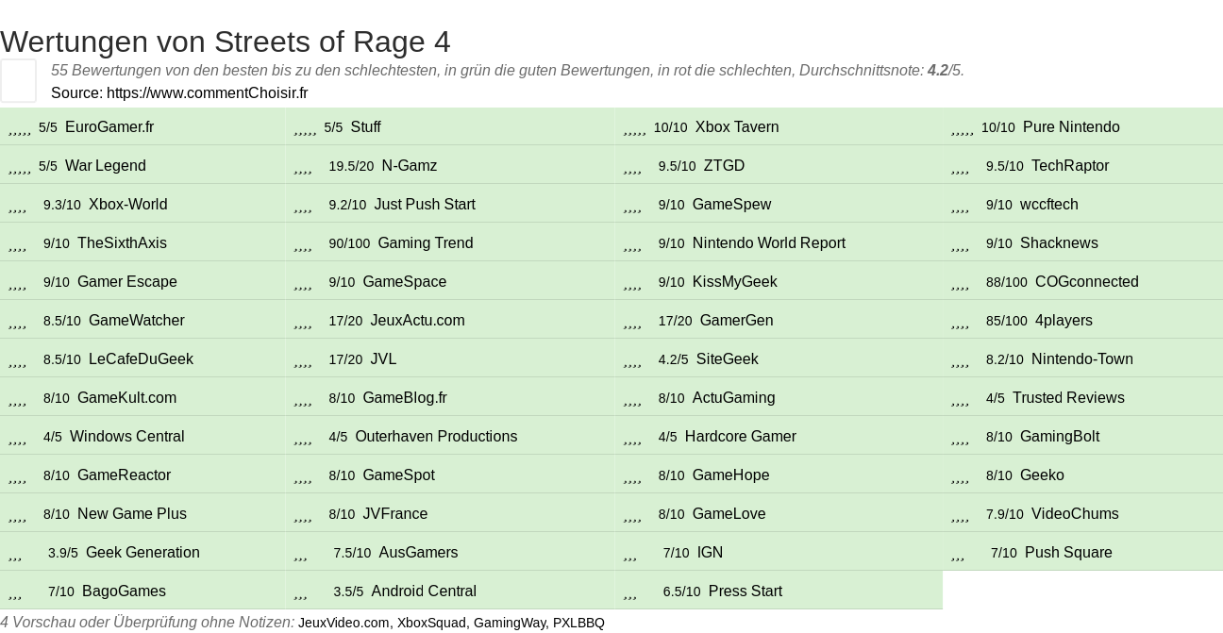Click the COGconnected entry
The image size is (1223, 633).
[1087, 281]
